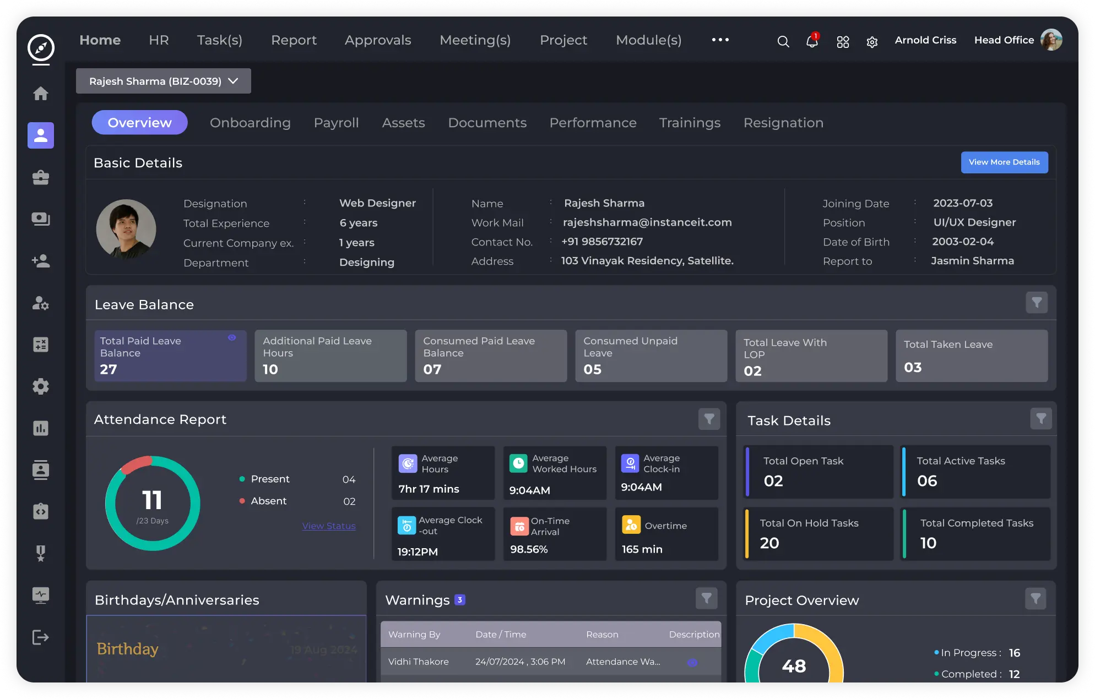Toggle the eye icon on Total Paid Leave card

coord(232,338)
